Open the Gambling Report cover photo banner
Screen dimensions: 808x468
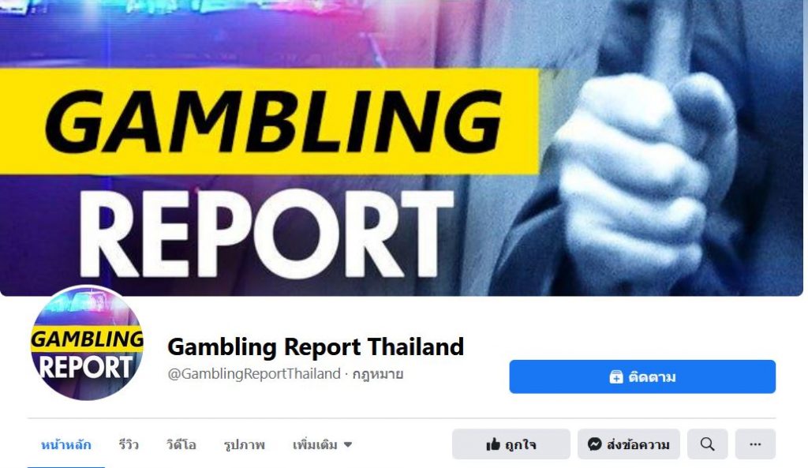click(x=402, y=148)
